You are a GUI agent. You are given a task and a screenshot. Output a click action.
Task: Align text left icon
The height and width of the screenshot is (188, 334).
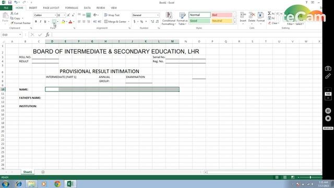pos(79,21)
